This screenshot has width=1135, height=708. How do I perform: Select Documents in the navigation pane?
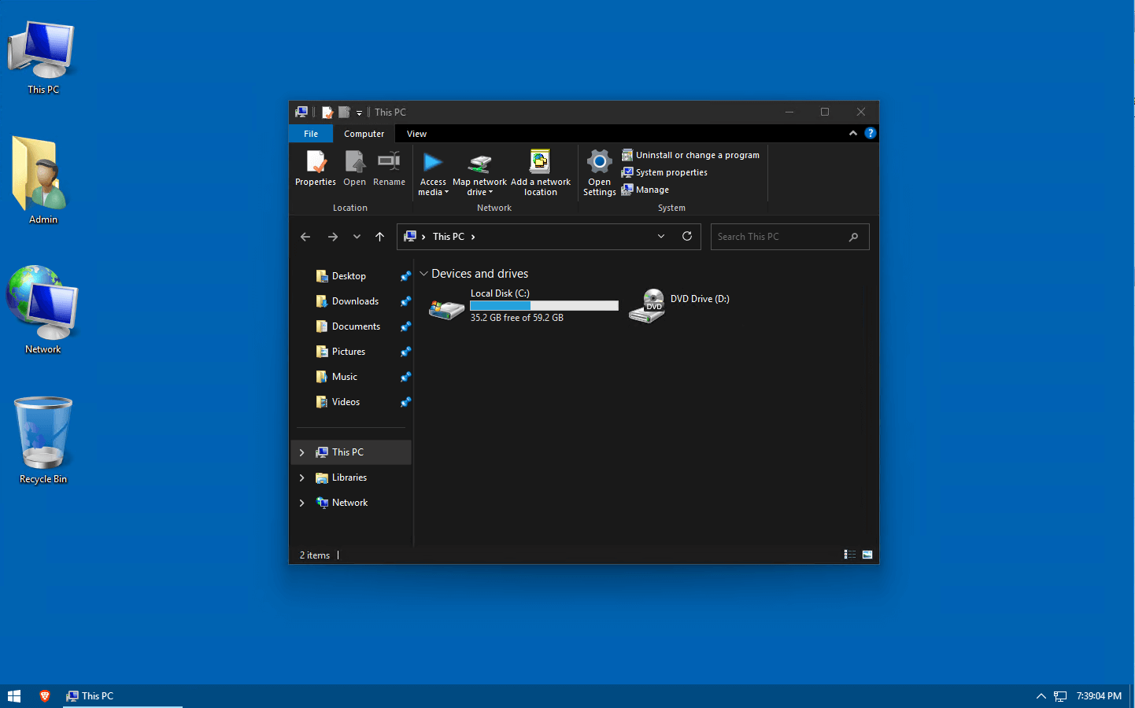coord(356,326)
